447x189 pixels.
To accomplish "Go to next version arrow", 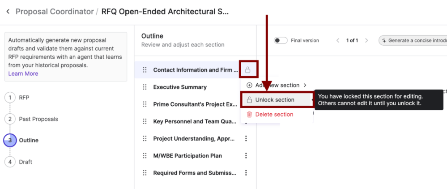I will [x=366, y=41].
